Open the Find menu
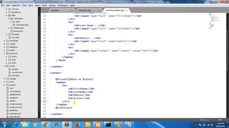This screenshot has height=128, width=229. (x=25, y=5)
